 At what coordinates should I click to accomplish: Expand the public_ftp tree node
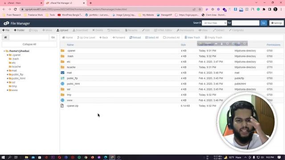(8, 74)
